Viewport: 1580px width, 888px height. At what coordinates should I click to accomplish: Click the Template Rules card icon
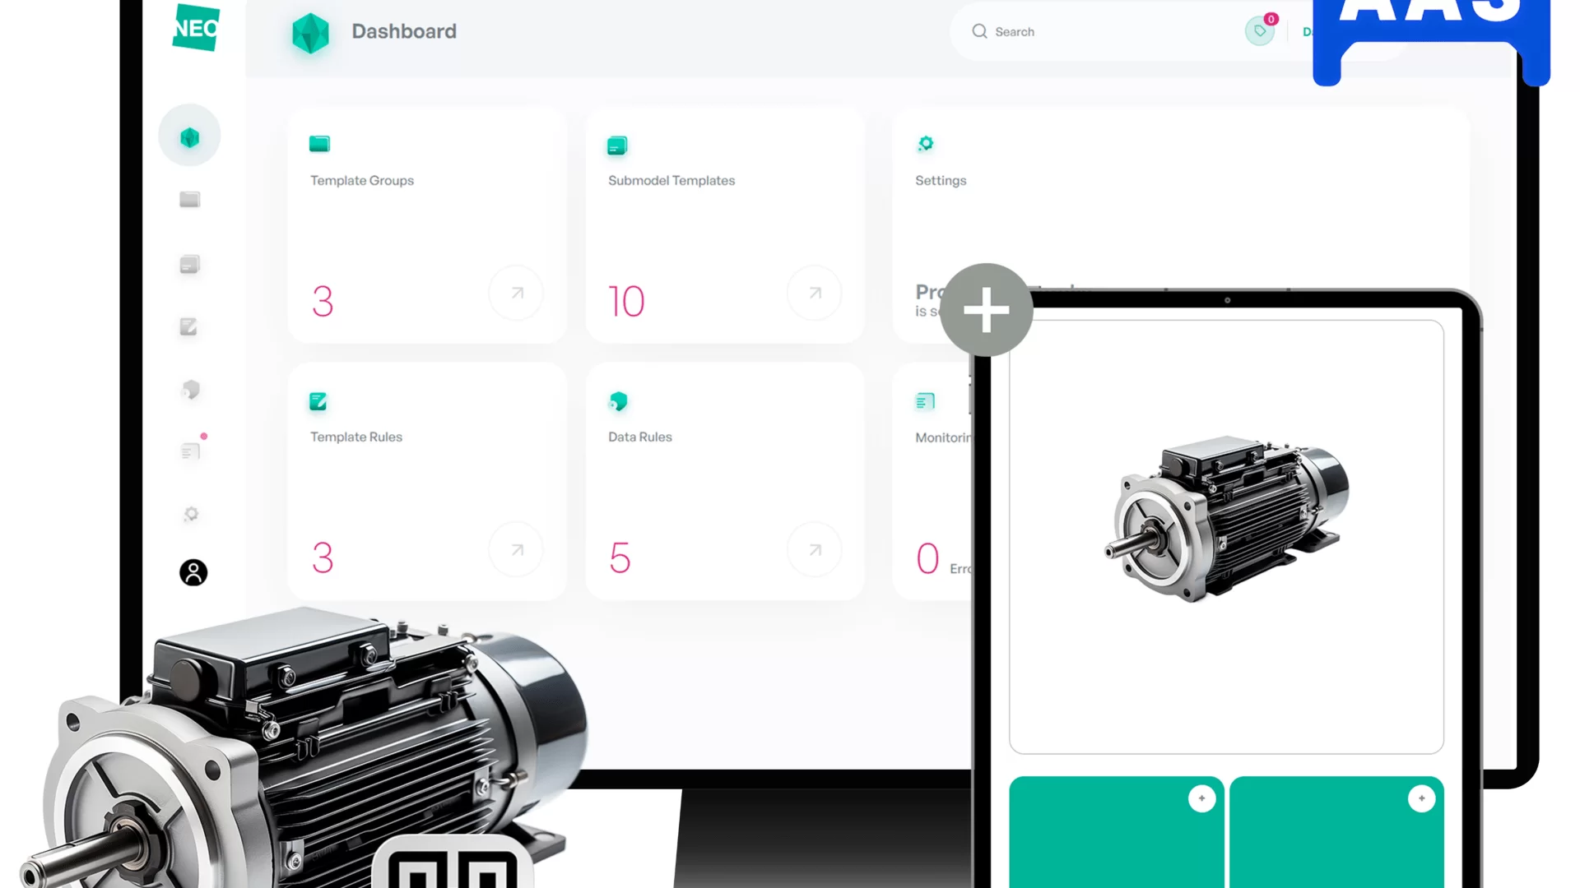tap(318, 401)
